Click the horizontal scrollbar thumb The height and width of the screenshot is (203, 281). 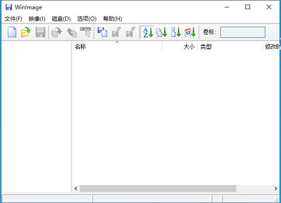pos(158,189)
